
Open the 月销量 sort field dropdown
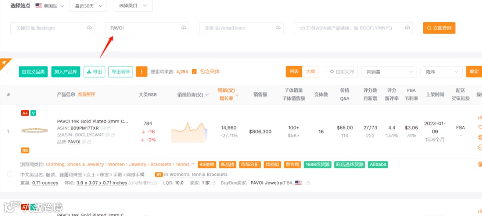pos(389,72)
